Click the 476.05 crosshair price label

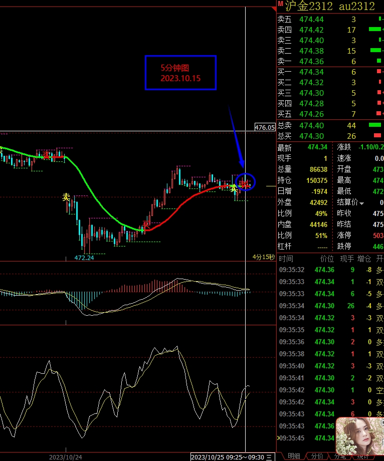coord(265,127)
